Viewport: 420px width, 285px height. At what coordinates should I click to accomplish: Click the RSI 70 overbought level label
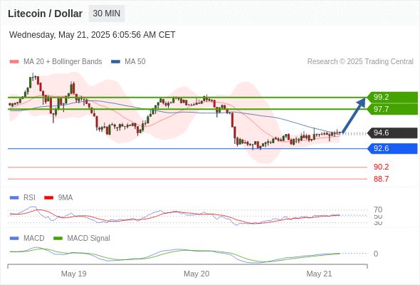pos(378,209)
